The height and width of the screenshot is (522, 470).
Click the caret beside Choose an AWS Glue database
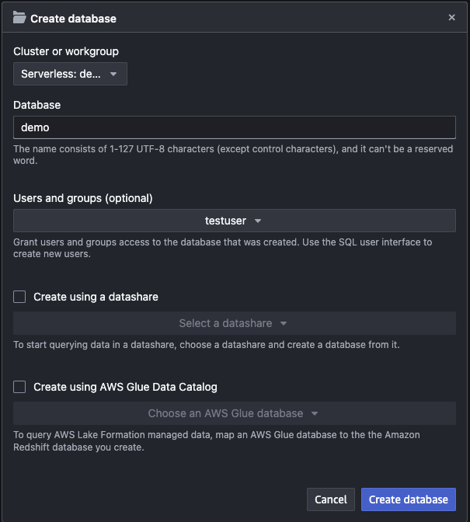[x=315, y=413]
